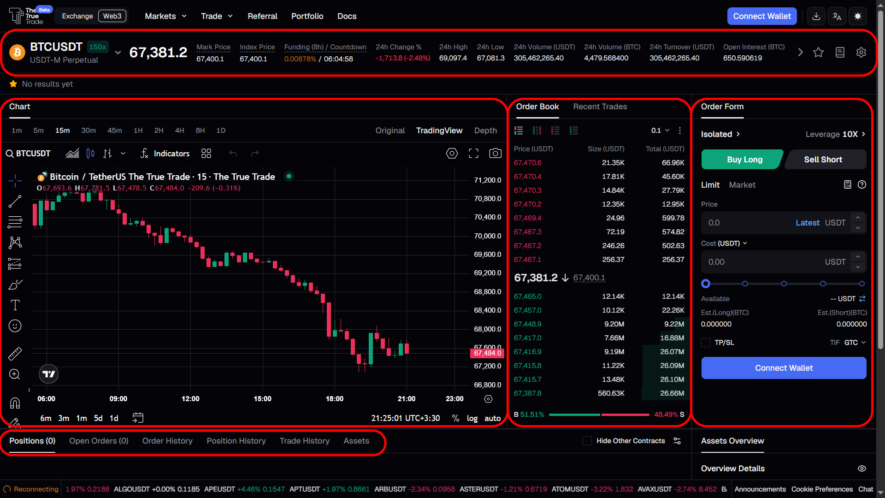885x498 pixels.
Task: Click the Cost amount input field
Action: (784, 262)
